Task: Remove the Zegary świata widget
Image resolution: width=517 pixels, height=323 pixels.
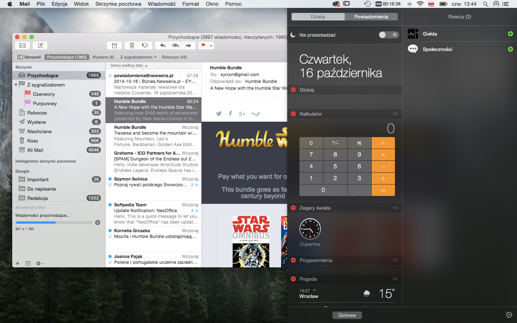Action: pos(293,208)
